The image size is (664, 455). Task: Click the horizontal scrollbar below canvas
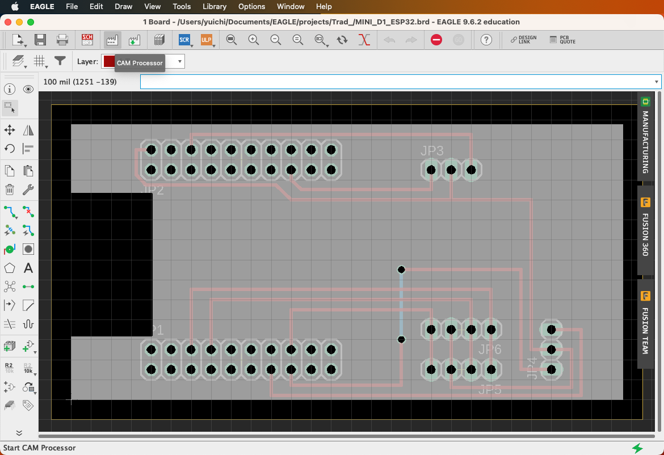(x=347, y=436)
